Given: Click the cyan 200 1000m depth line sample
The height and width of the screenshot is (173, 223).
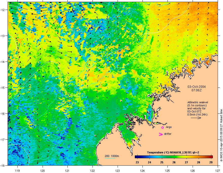Looking at the screenshot, I should coord(110,158).
